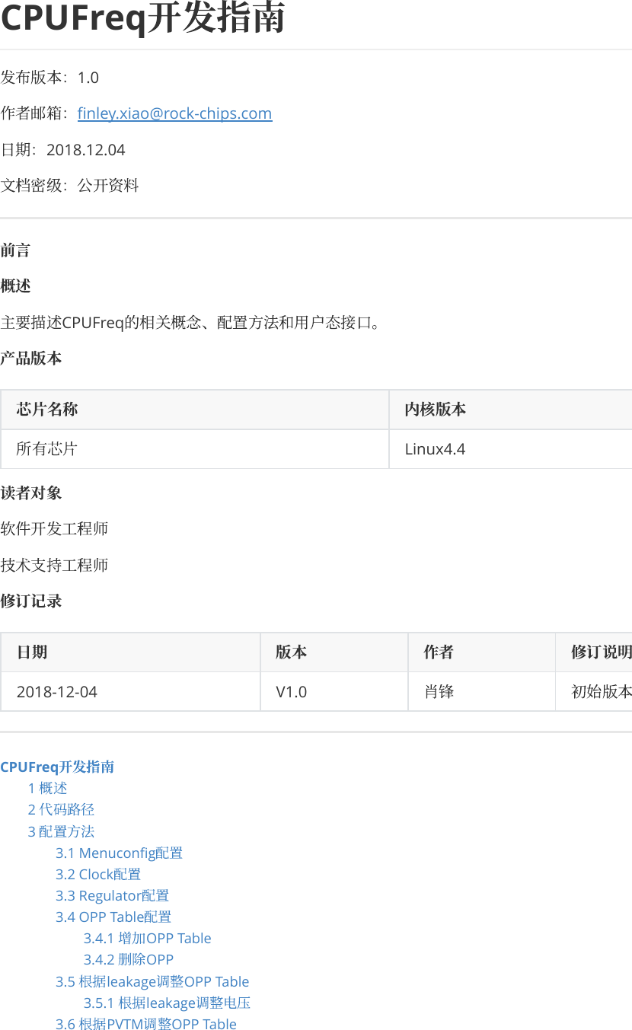The width and height of the screenshot is (632, 1030).
Task: Open the email link finley.xiao@rock-chips.com
Action: (174, 113)
